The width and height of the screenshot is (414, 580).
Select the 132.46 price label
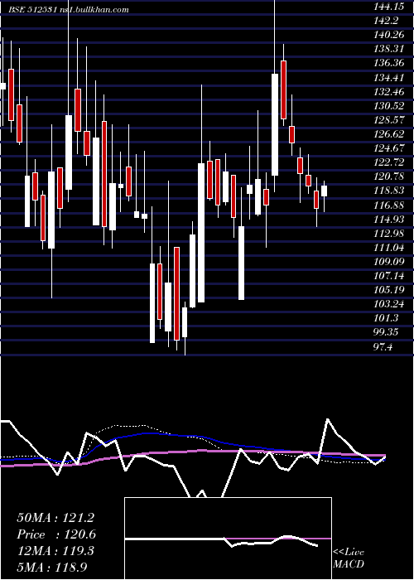(x=388, y=91)
